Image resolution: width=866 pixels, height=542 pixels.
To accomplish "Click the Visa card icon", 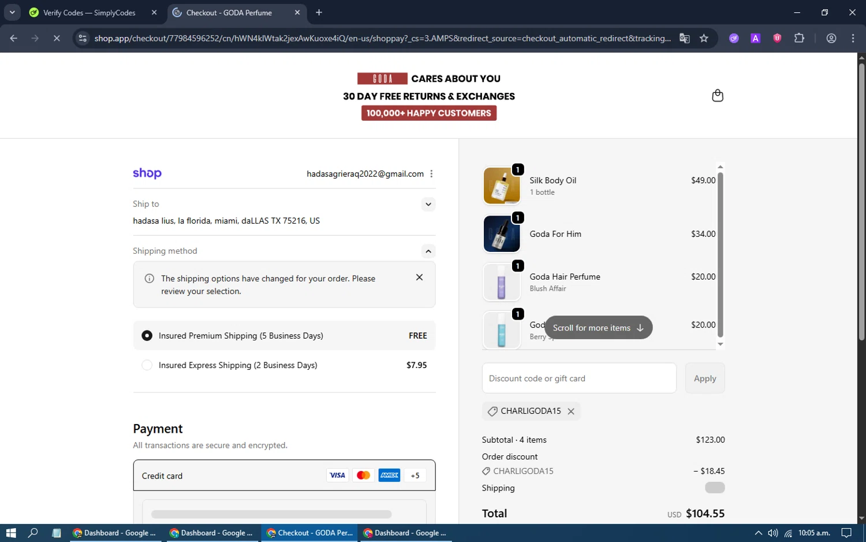I will 337,476.
